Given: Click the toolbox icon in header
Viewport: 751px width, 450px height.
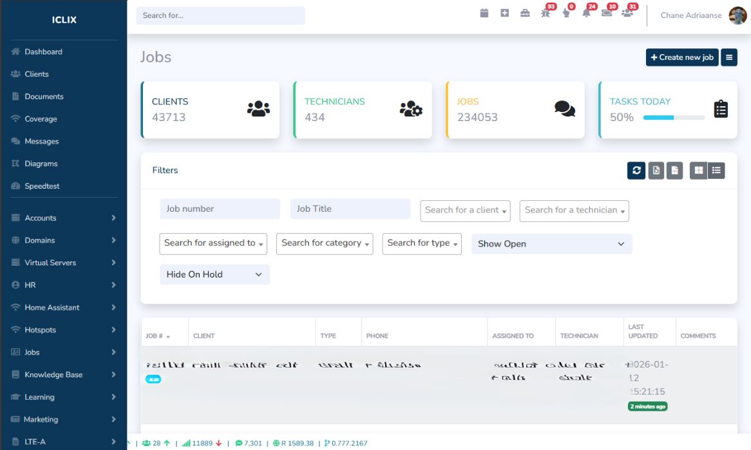Looking at the screenshot, I should pyautogui.click(x=525, y=13).
